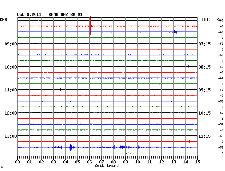Select the 13:00 local time label
This screenshot has width=225, height=171.
[x=11, y=136]
